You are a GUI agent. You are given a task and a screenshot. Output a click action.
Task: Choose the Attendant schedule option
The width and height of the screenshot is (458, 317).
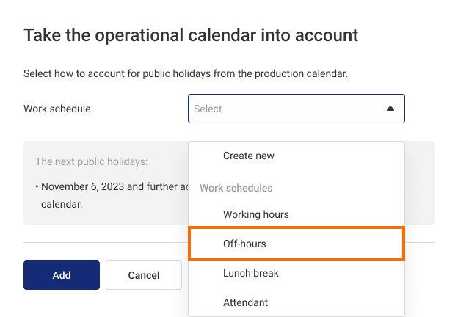(x=297, y=302)
